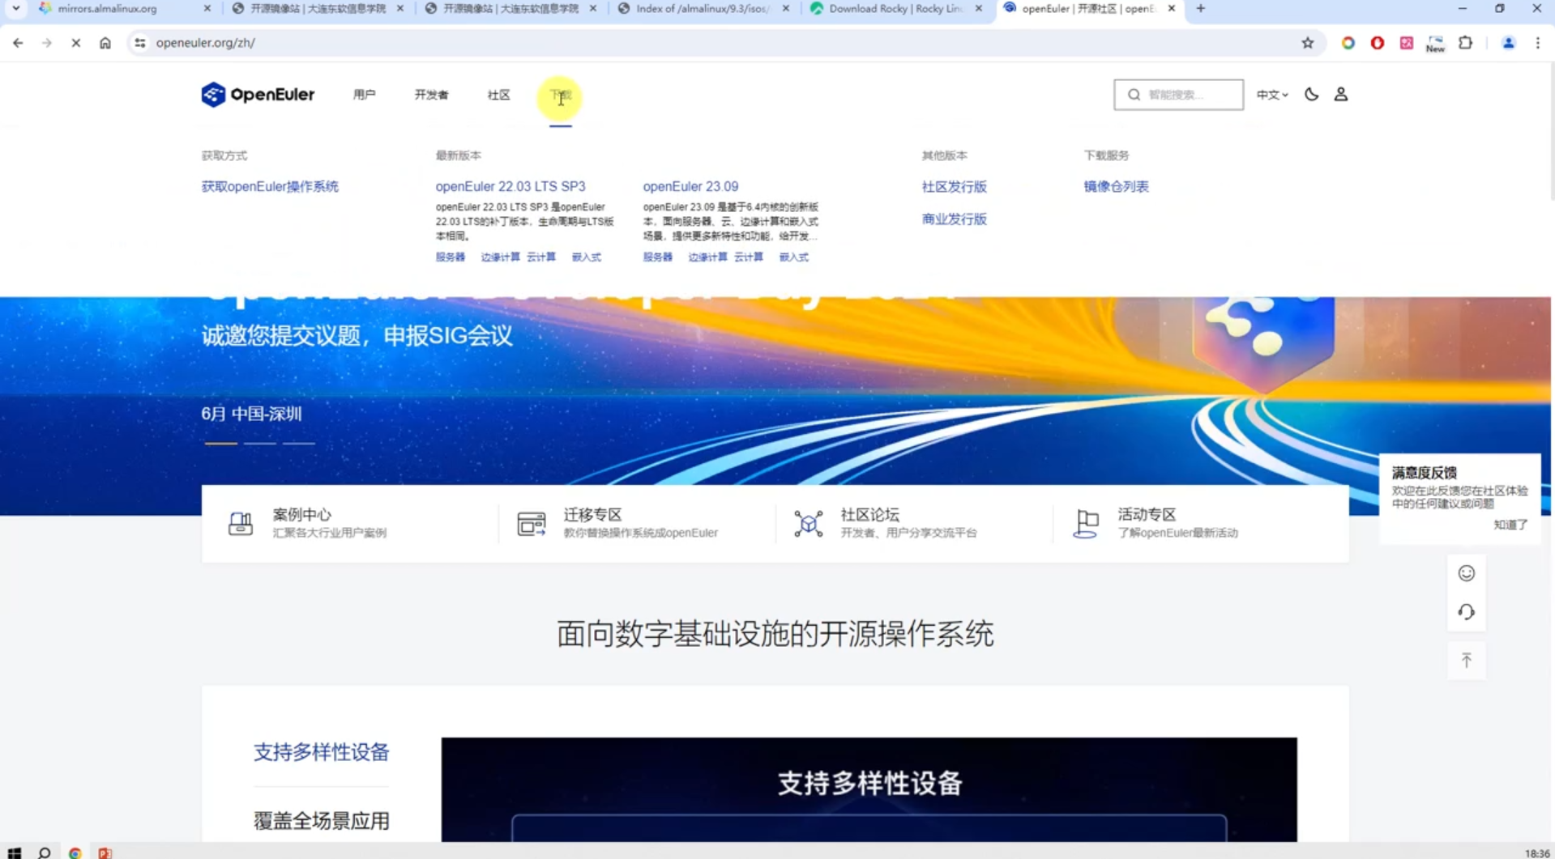Open the 开发者 menu
The image size is (1555, 859).
tap(431, 95)
